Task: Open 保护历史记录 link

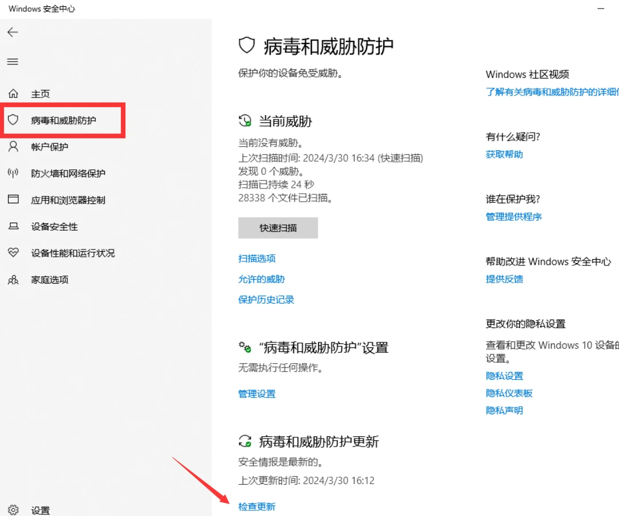Action: [266, 300]
